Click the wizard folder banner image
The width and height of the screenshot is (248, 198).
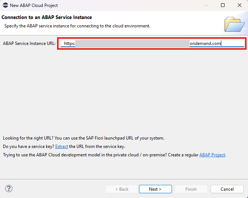tap(234, 24)
